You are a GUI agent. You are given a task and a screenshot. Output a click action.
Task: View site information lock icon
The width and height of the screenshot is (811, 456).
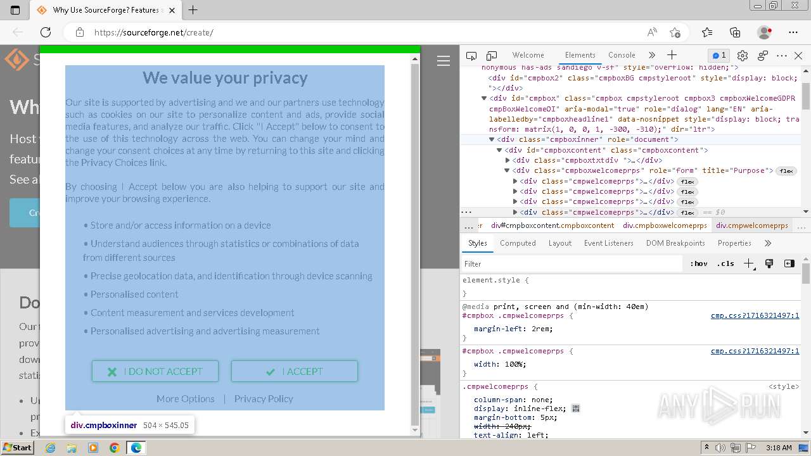79,32
